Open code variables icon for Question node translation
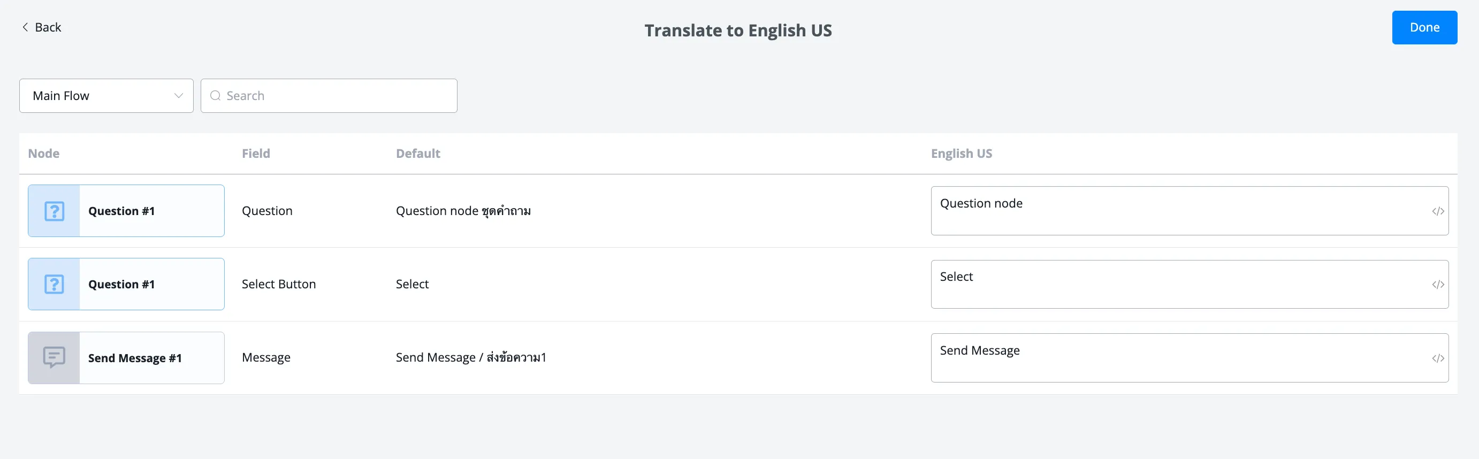The width and height of the screenshot is (1479, 459). pos(1438,211)
